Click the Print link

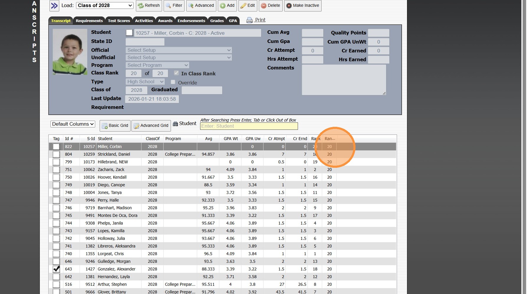[260, 20]
